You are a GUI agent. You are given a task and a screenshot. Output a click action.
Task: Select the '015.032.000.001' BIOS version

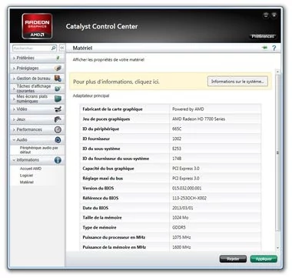click(187, 188)
